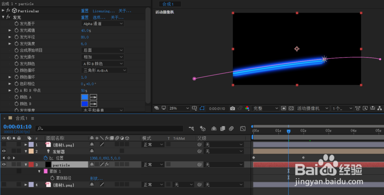384x195 pixels.
Task: Click the parent pick whip for 素材1.png layer 1
Action: point(199,145)
